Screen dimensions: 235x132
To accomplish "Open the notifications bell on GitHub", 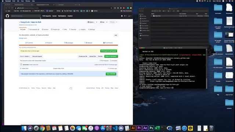I will tap(122, 16).
